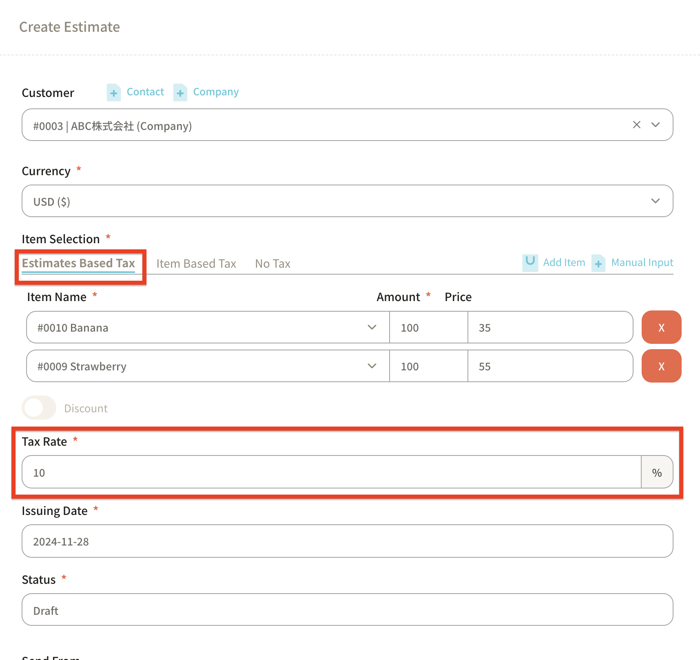Switch to Item Based Tax tab
This screenshot has width=700, height=660.
click(196, 264)
